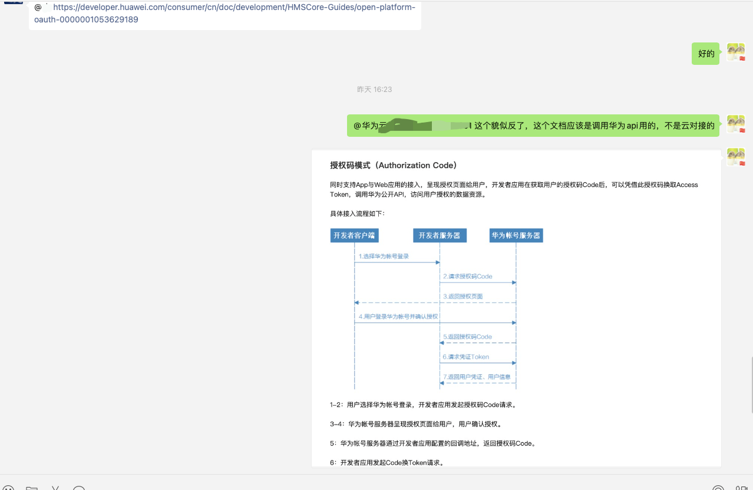Click paragraph starting 同时支持App与Web应用的接入
Viewport: 753px width, 490px height.
[514, 189]
